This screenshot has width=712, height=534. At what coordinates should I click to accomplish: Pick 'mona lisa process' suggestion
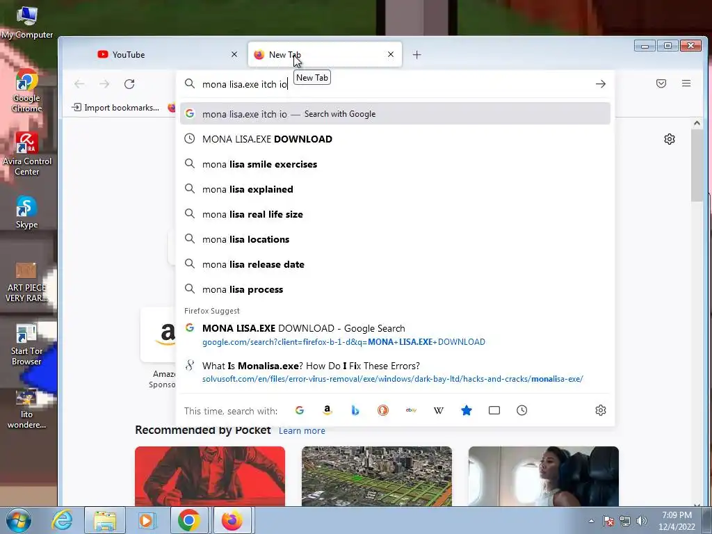click(395, 289)
